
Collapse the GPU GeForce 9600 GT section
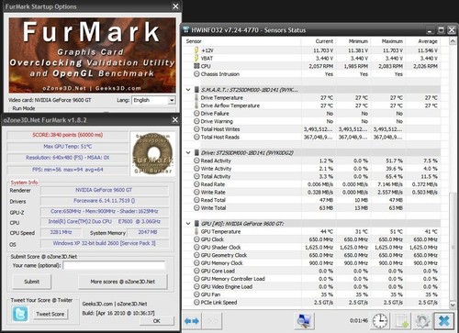point(188,224)
